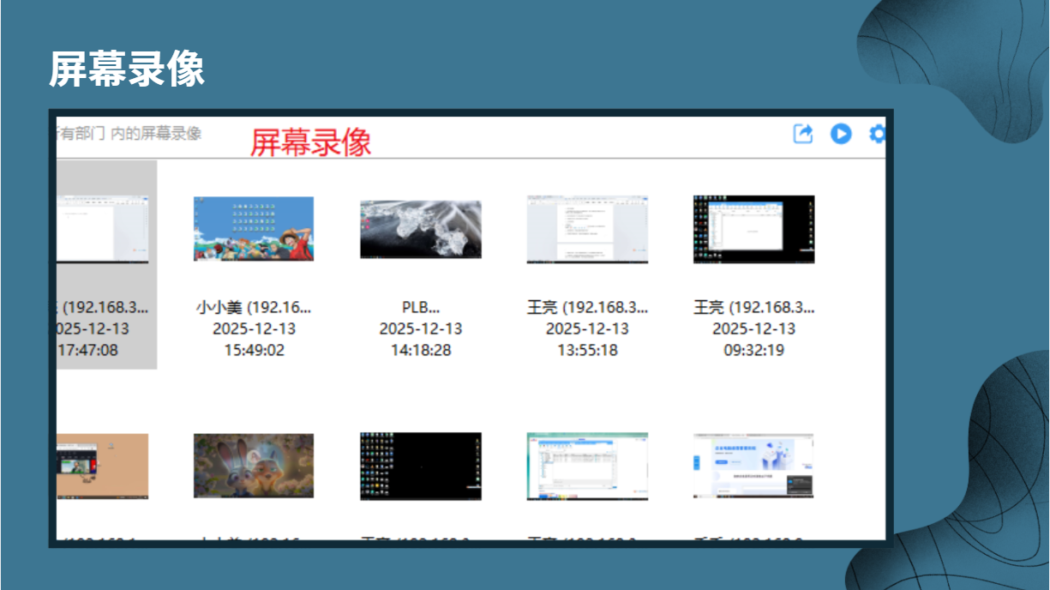Open the Zootopia rabbit wallpaper thumbnail

[x=254, y=466]
